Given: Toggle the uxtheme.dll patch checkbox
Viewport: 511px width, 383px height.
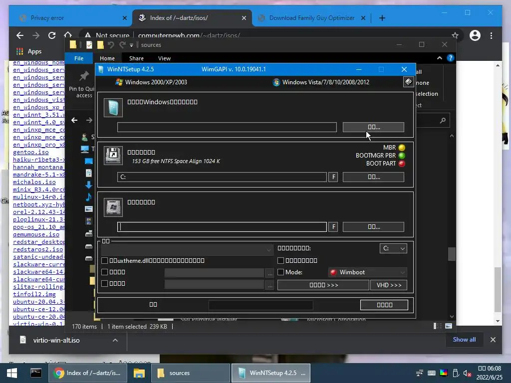Looking at the screenshot, I should 105,260.
